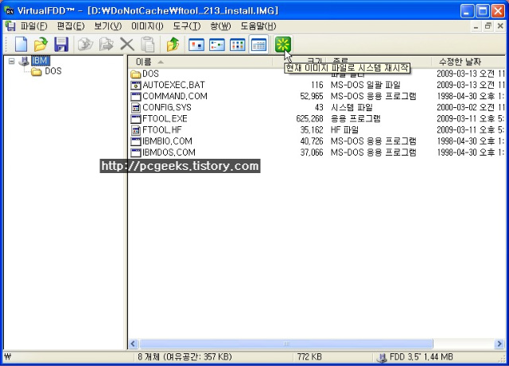This screenshot has width=509, height=366.
Task: Click CONFIG.SYS file icon
Action: point(135,108)
